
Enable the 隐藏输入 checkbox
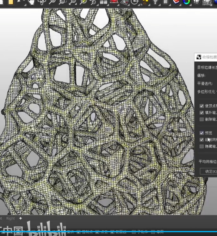click(202, 146)
